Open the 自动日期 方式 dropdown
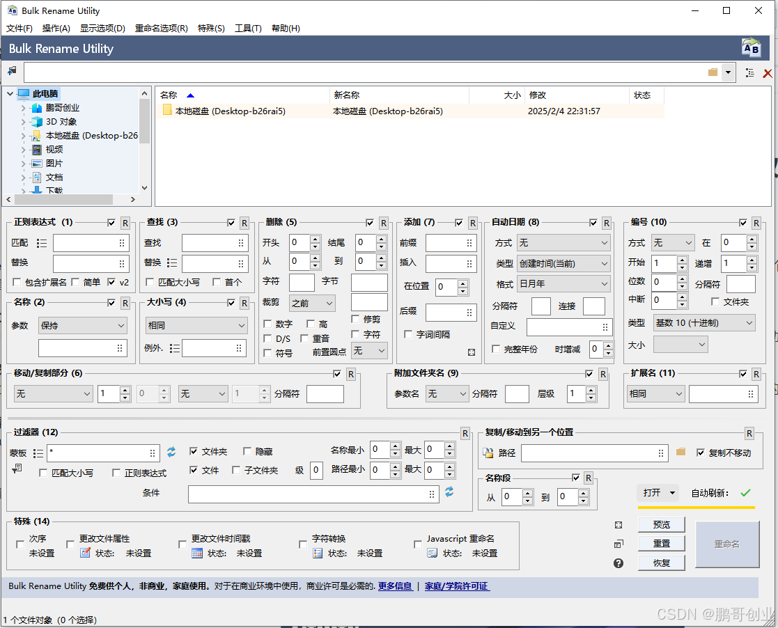Viewport: 778px width, 628px height. 563,242
